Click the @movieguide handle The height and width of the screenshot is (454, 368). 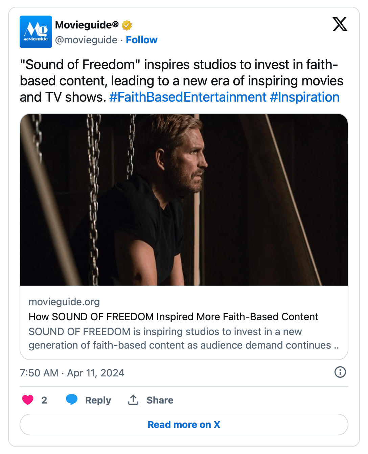86,40
